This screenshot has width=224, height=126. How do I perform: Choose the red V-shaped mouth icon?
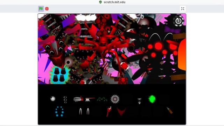point(121,112)
